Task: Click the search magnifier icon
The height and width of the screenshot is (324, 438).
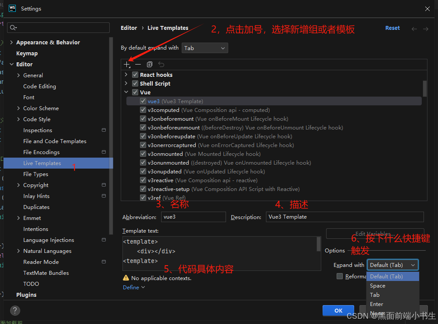Action: tap(13, 27)
